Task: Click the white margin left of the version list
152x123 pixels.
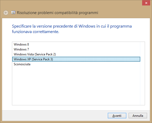Action: pyautogui.click(x=7, y=73)
